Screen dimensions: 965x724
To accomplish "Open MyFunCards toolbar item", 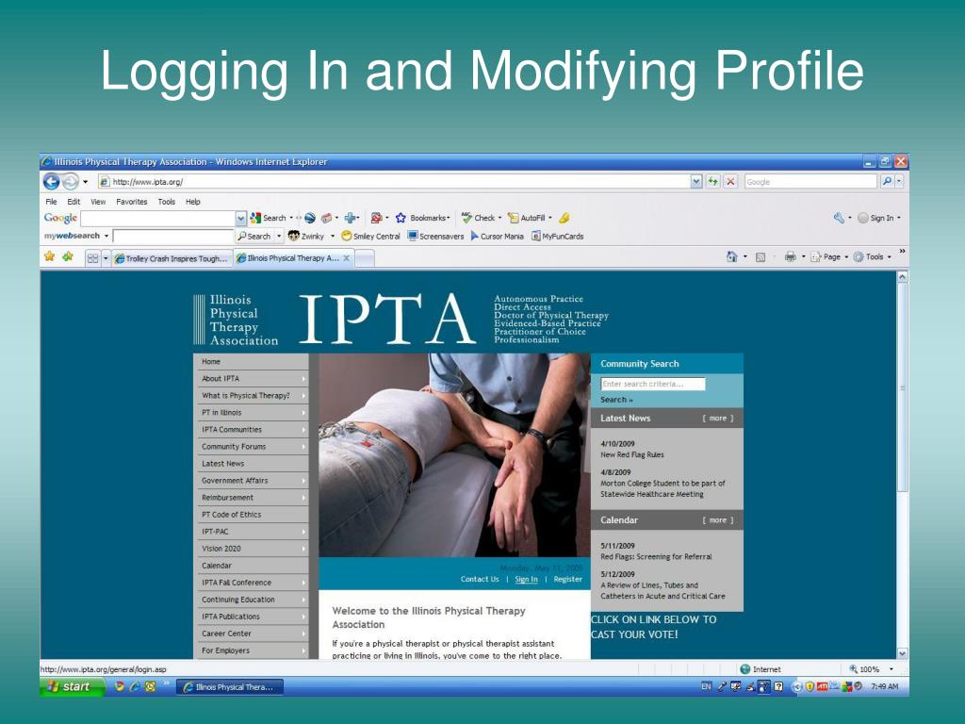I will click(558, 237).
